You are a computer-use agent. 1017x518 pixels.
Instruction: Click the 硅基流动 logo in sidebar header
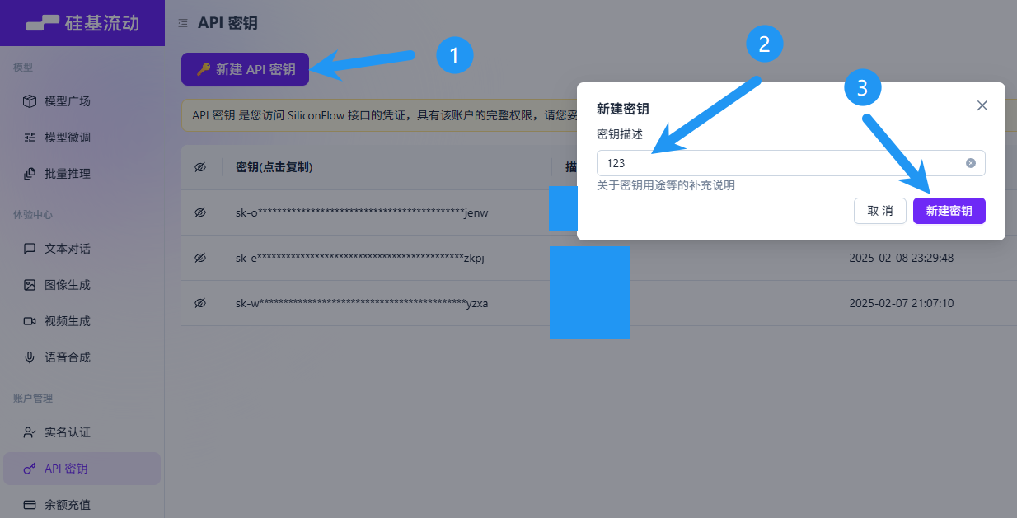pos(82,23)
